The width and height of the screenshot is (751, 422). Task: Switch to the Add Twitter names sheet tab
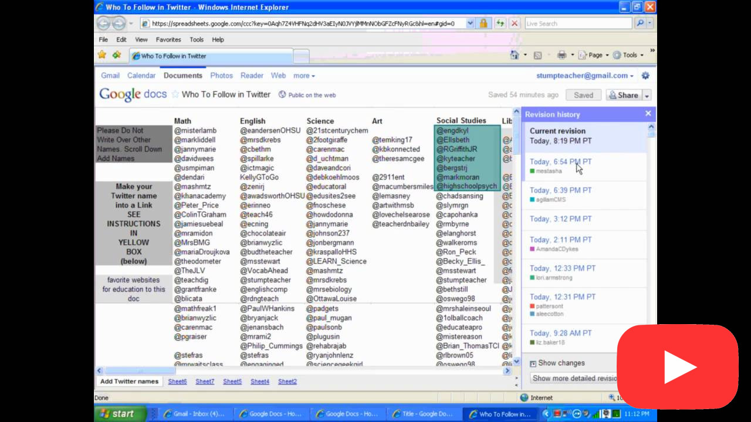pyautogui.click(x=129, y=381)
